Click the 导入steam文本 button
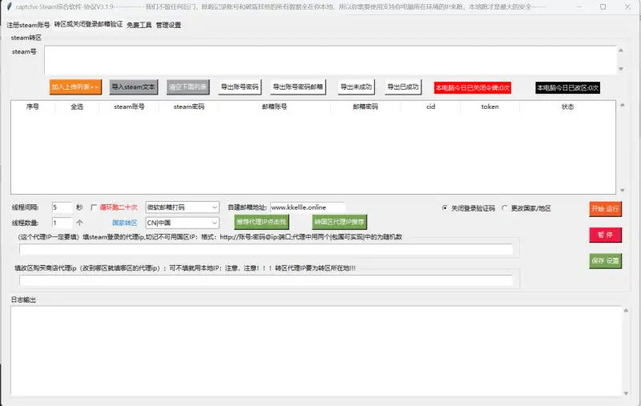 coord(135,86)
